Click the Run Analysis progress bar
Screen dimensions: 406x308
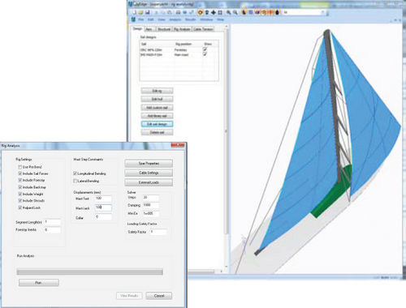click(x=90, y=272)
